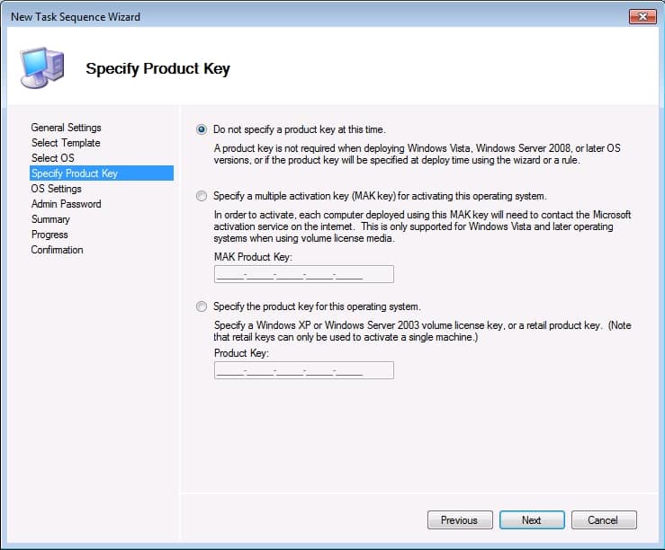This screenshot has width=665, height=550.
Task: Click the note about Windows XP volume license key
Action: pos(422,331)
